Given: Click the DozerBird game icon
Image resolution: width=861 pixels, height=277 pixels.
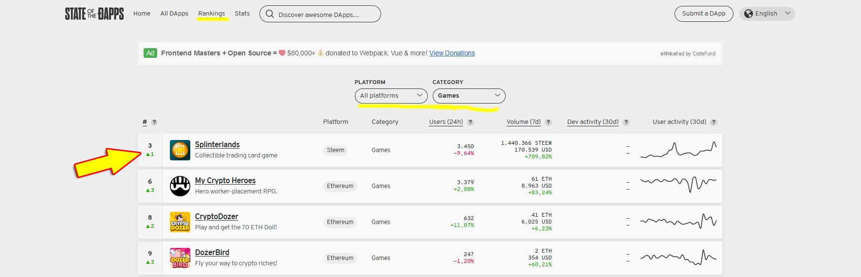Looking at the screenshot, I should click(180, 258).
